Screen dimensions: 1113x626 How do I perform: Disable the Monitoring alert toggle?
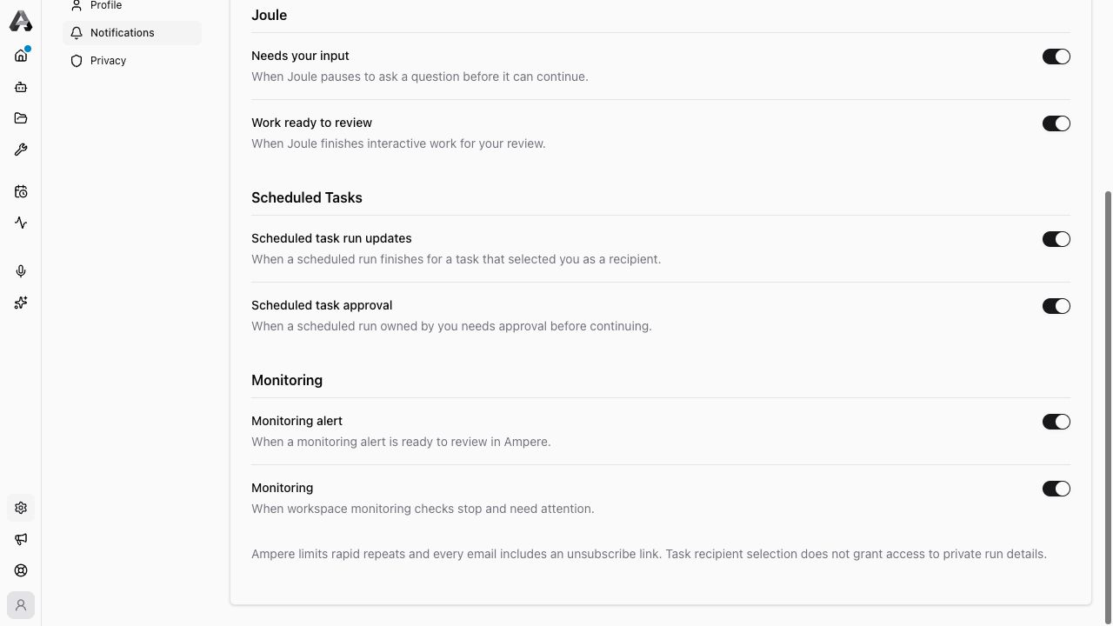point(1056,422)
